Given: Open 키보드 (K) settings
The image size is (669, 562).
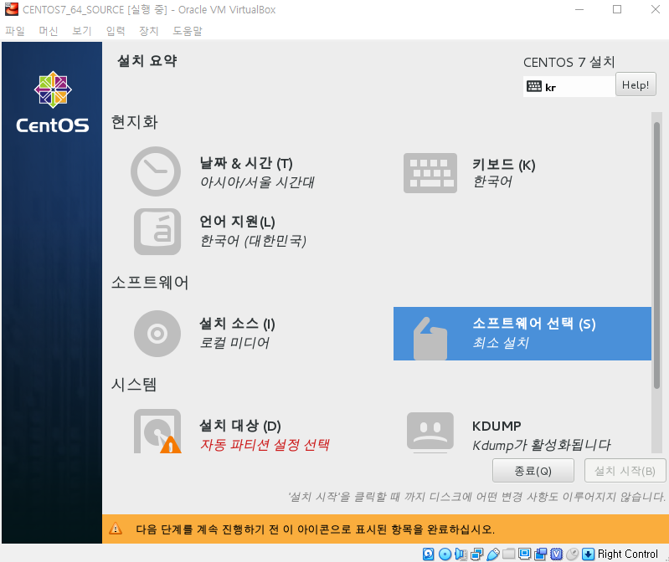Looking at the screenshot, I should coord(503,165).
